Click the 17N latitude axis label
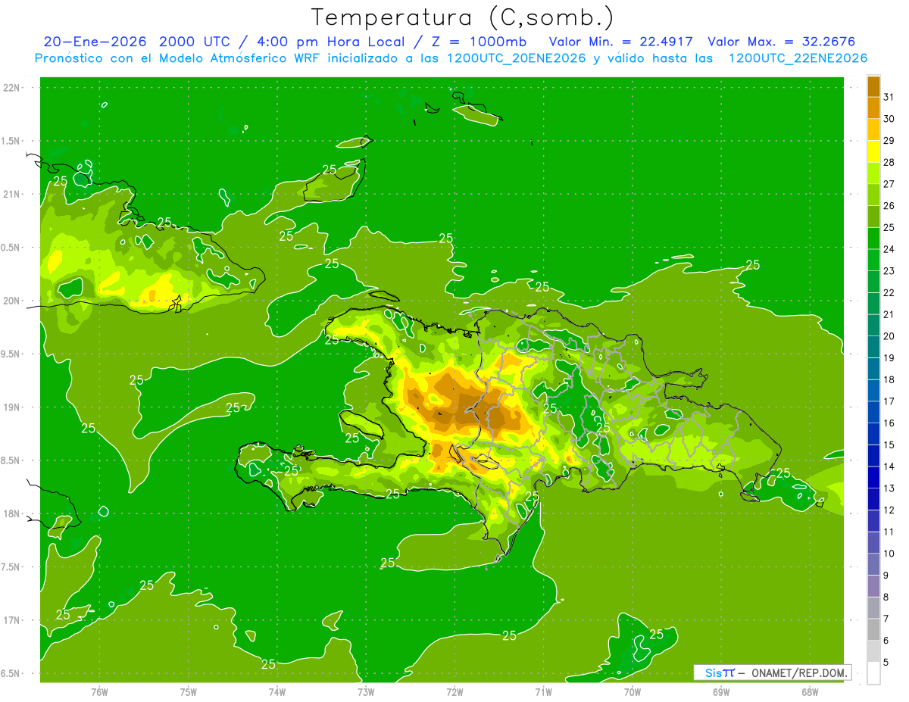The width and height of the screenshot is (909, 702). [x=11, y=620]
